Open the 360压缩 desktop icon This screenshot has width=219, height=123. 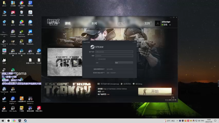click(13, 4)
